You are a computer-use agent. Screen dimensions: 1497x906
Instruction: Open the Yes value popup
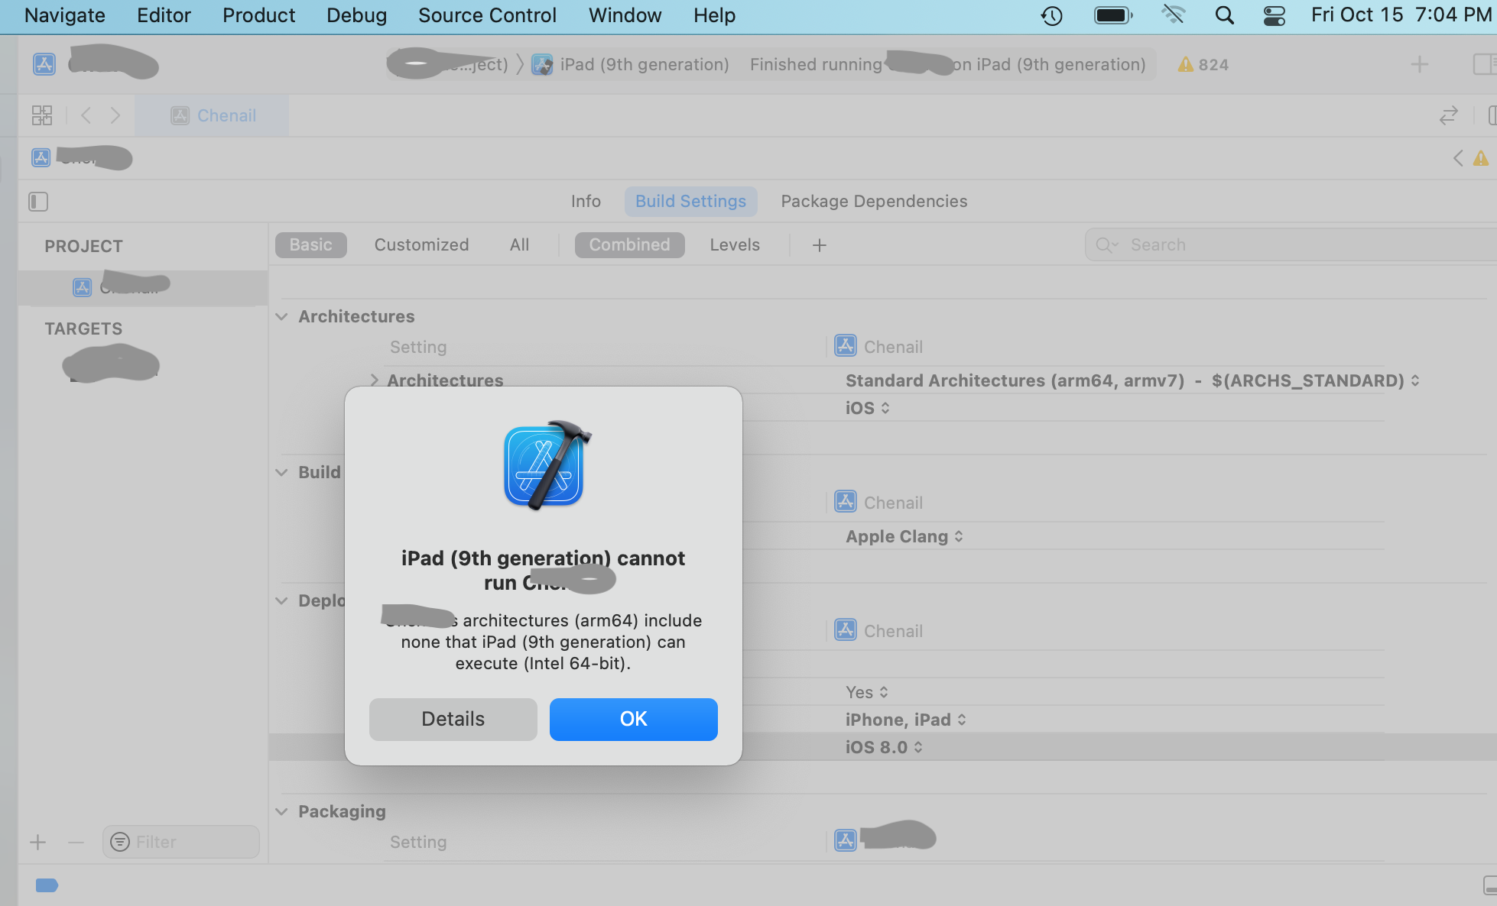866,692
